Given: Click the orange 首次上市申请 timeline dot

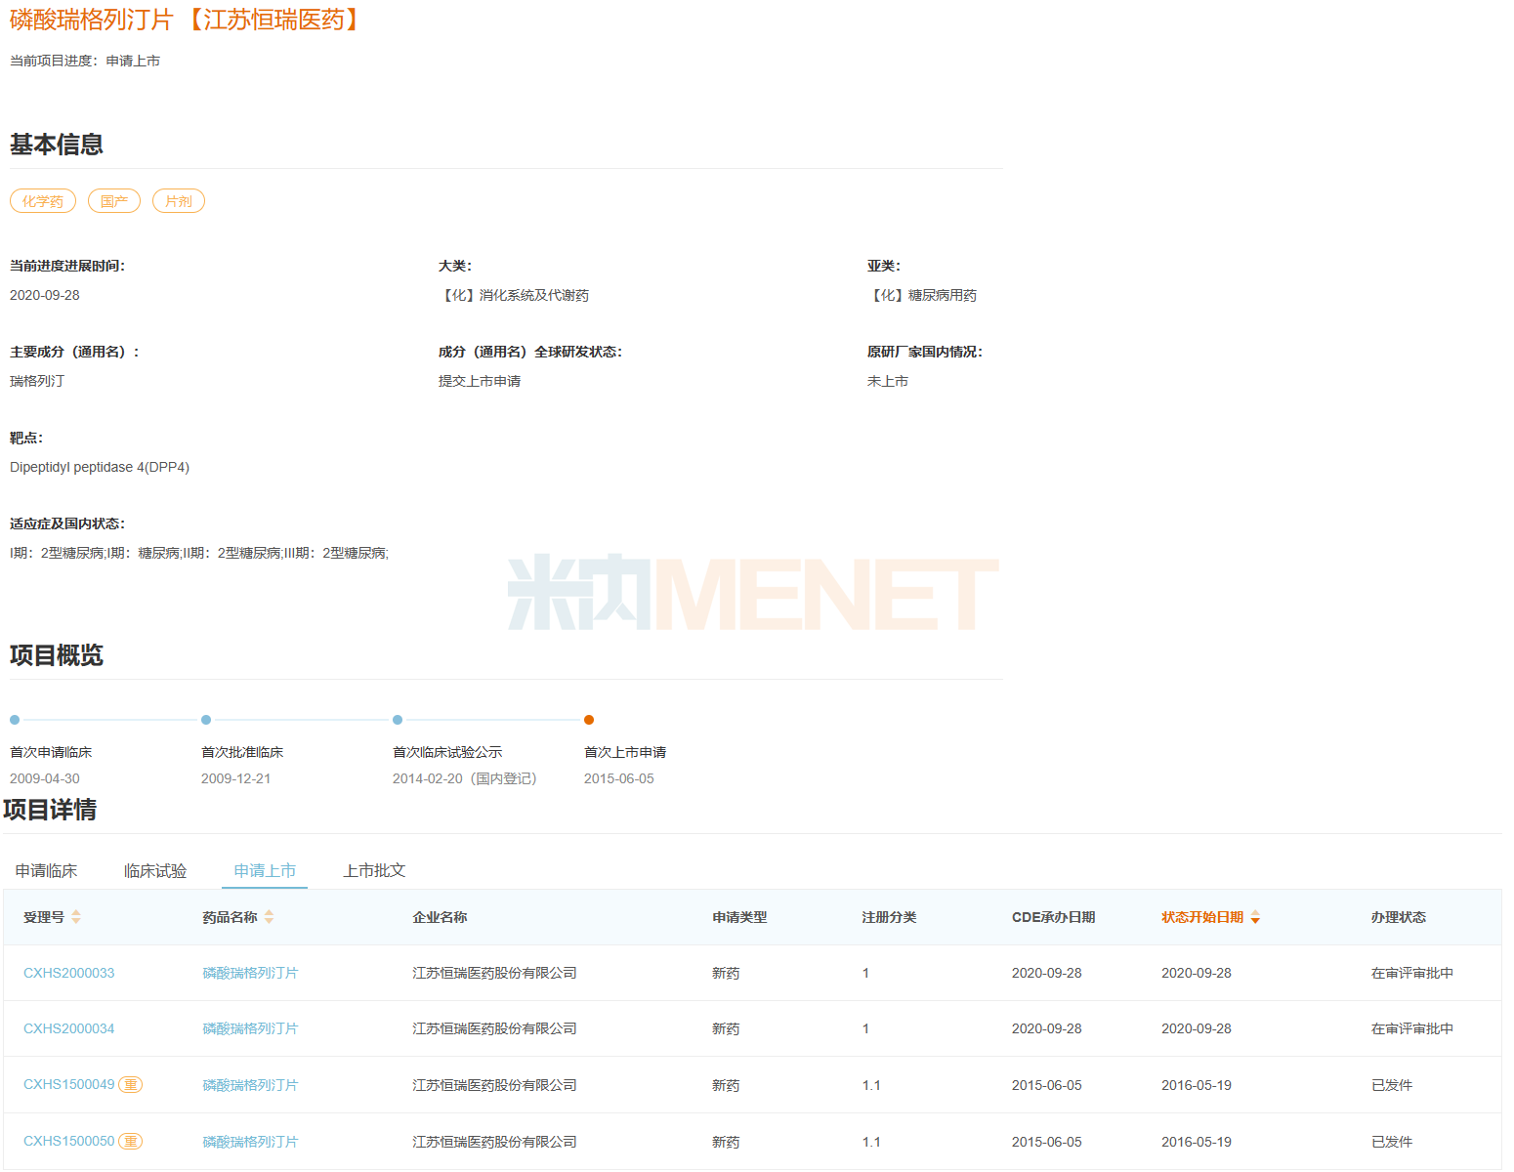Looking at the screenshot, I should [x=589, y=720].
